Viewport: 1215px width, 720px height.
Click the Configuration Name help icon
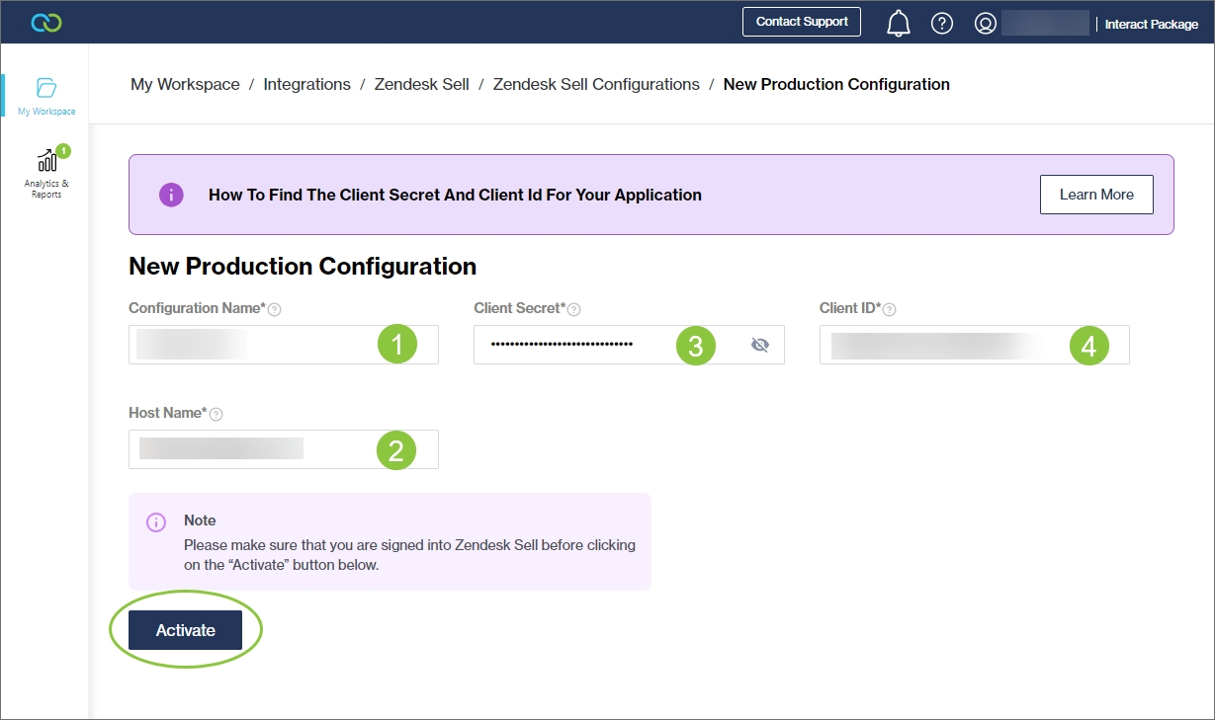point(275,309)
